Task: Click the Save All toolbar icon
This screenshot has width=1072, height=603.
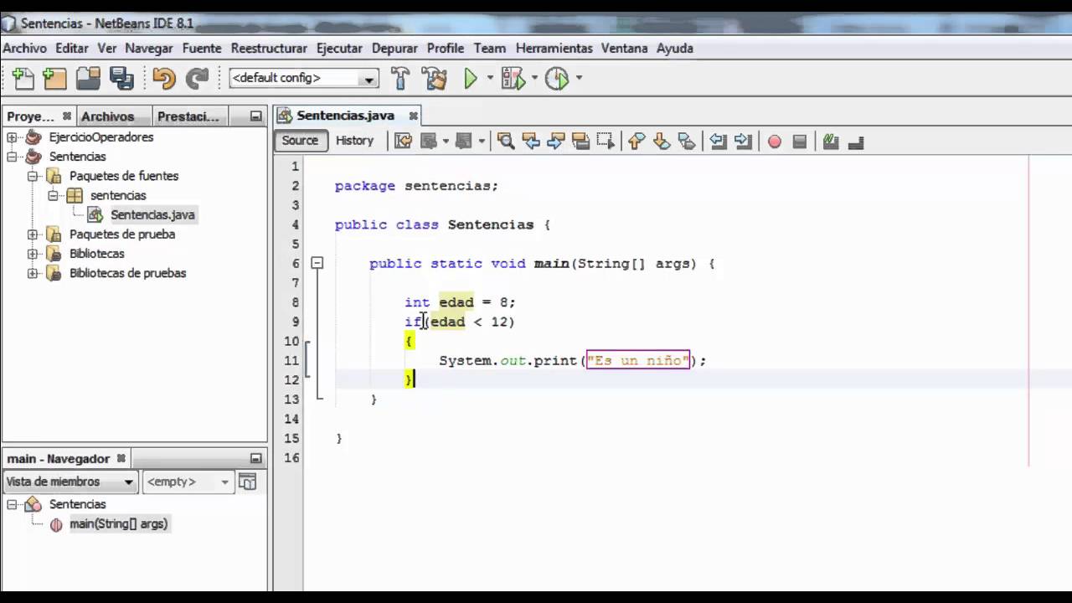Action: click(121, 79)
